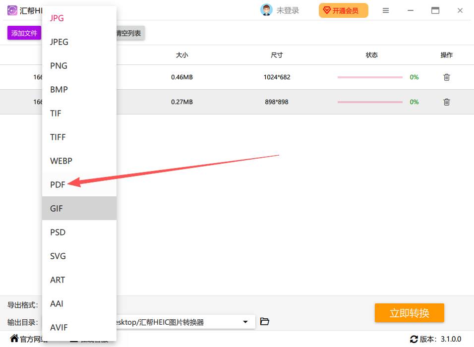Click the 0.46MB size cell

[x=182, y=77]
